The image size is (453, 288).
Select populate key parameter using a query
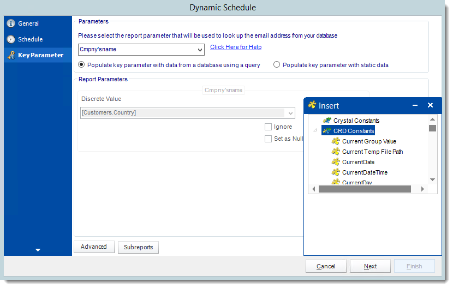(x=82, y=65)
